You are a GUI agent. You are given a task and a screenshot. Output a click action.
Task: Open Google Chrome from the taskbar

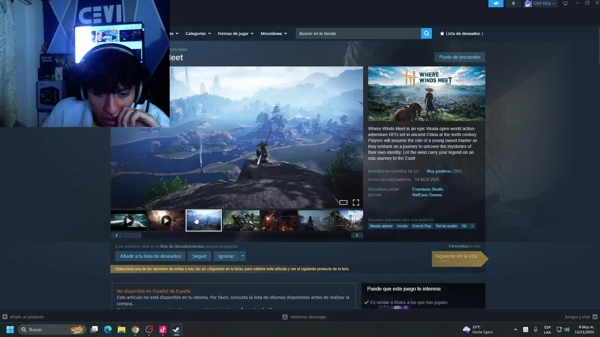coord(135,330)
